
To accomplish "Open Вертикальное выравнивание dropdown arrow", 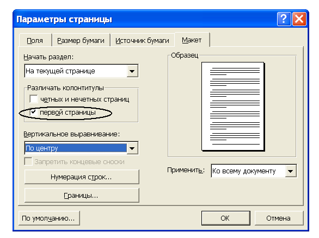I will click(x=132, y=148).
